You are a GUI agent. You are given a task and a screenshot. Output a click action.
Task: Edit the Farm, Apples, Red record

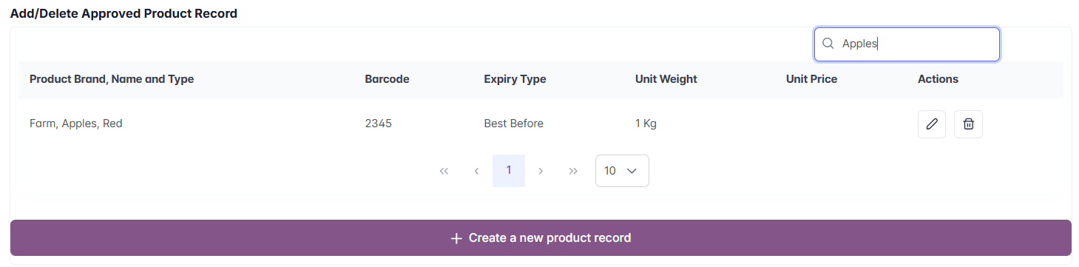pyautogui.click(x=931, y=124)
